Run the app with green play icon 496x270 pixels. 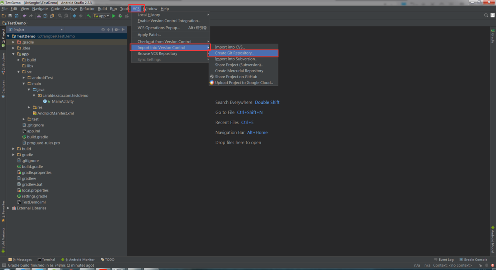coord(114,16)
